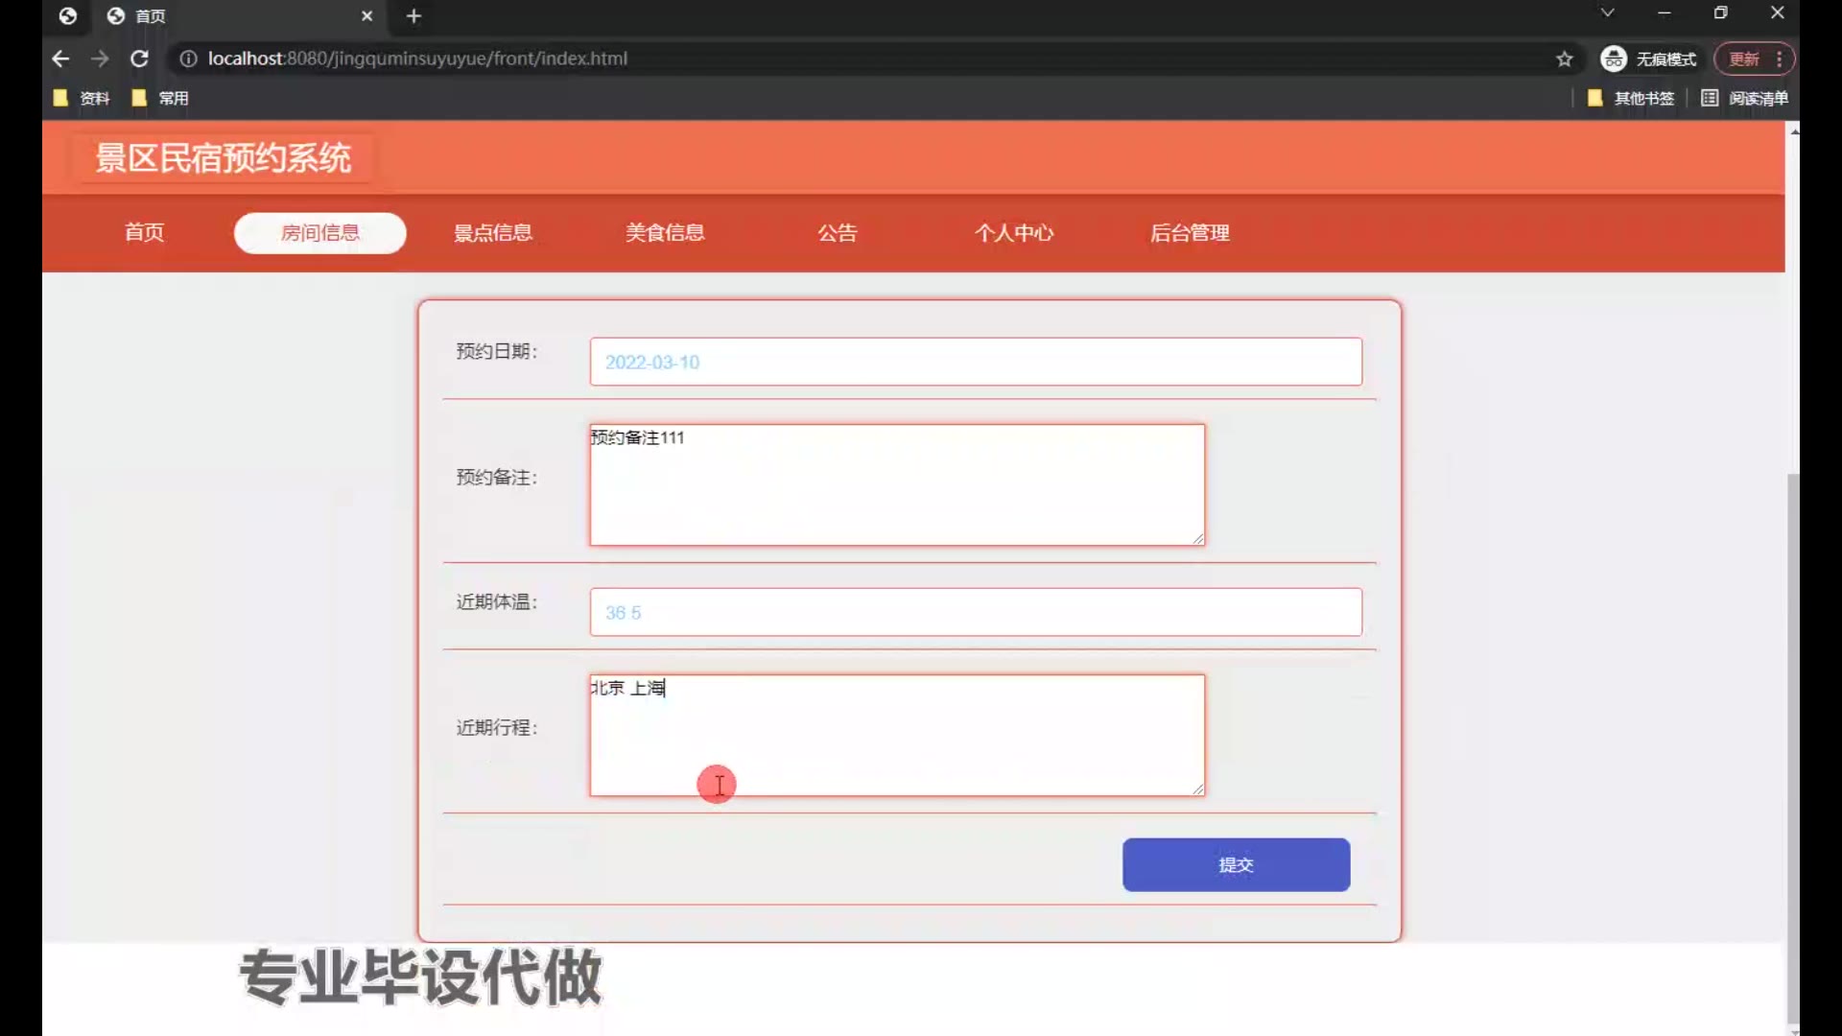Expand tab search chevron in title bar
1842x1036 pixels.
click(x=1607, y=13)
